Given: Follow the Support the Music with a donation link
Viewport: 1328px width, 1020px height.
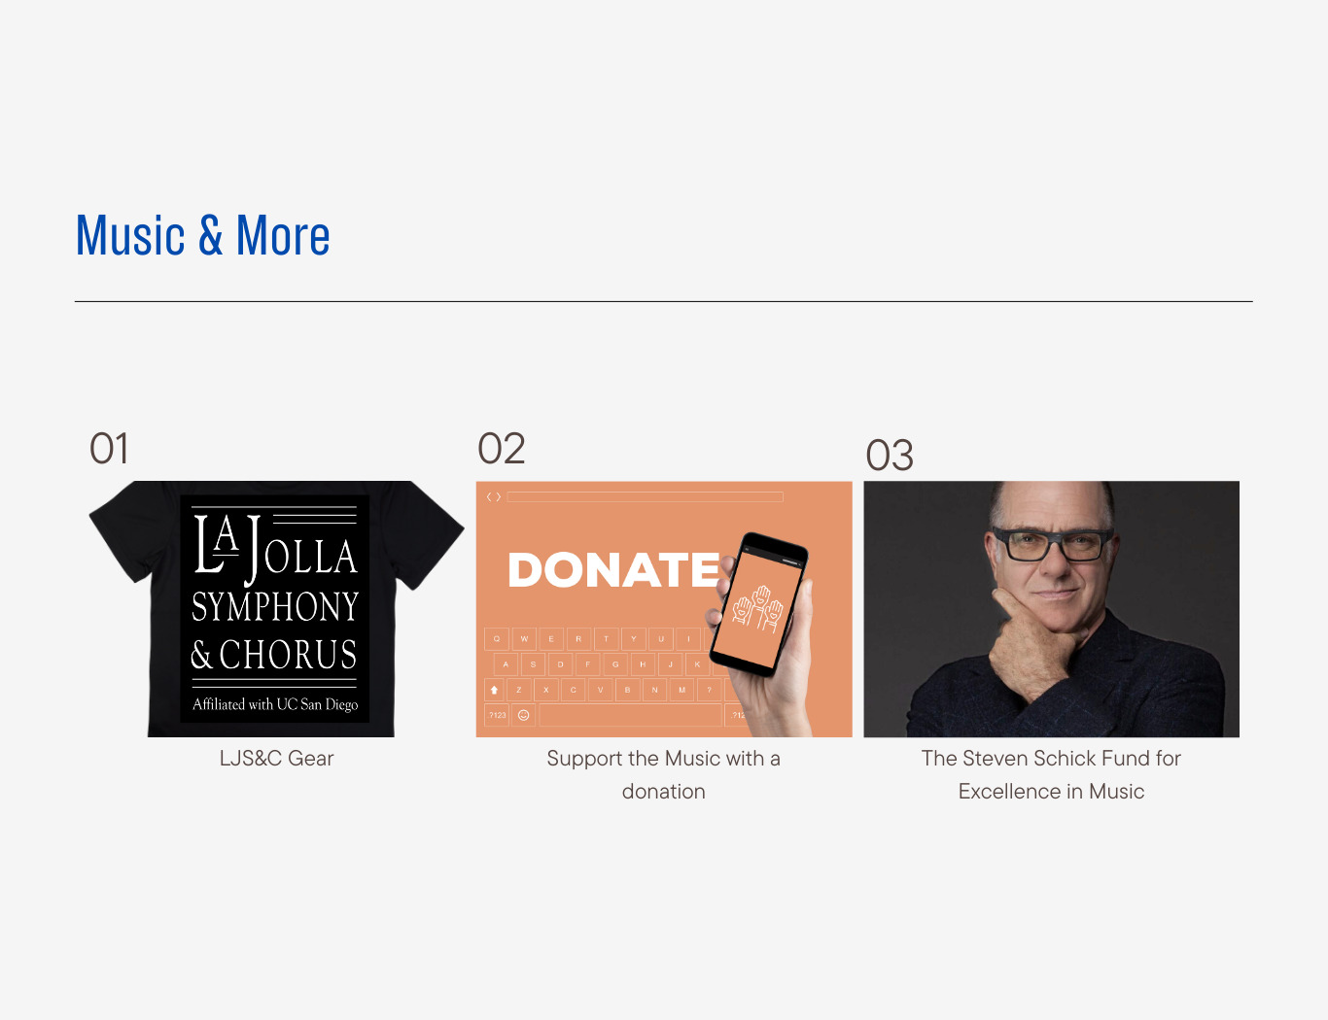Looking at the screenshot, I should (x=664, y=775).
